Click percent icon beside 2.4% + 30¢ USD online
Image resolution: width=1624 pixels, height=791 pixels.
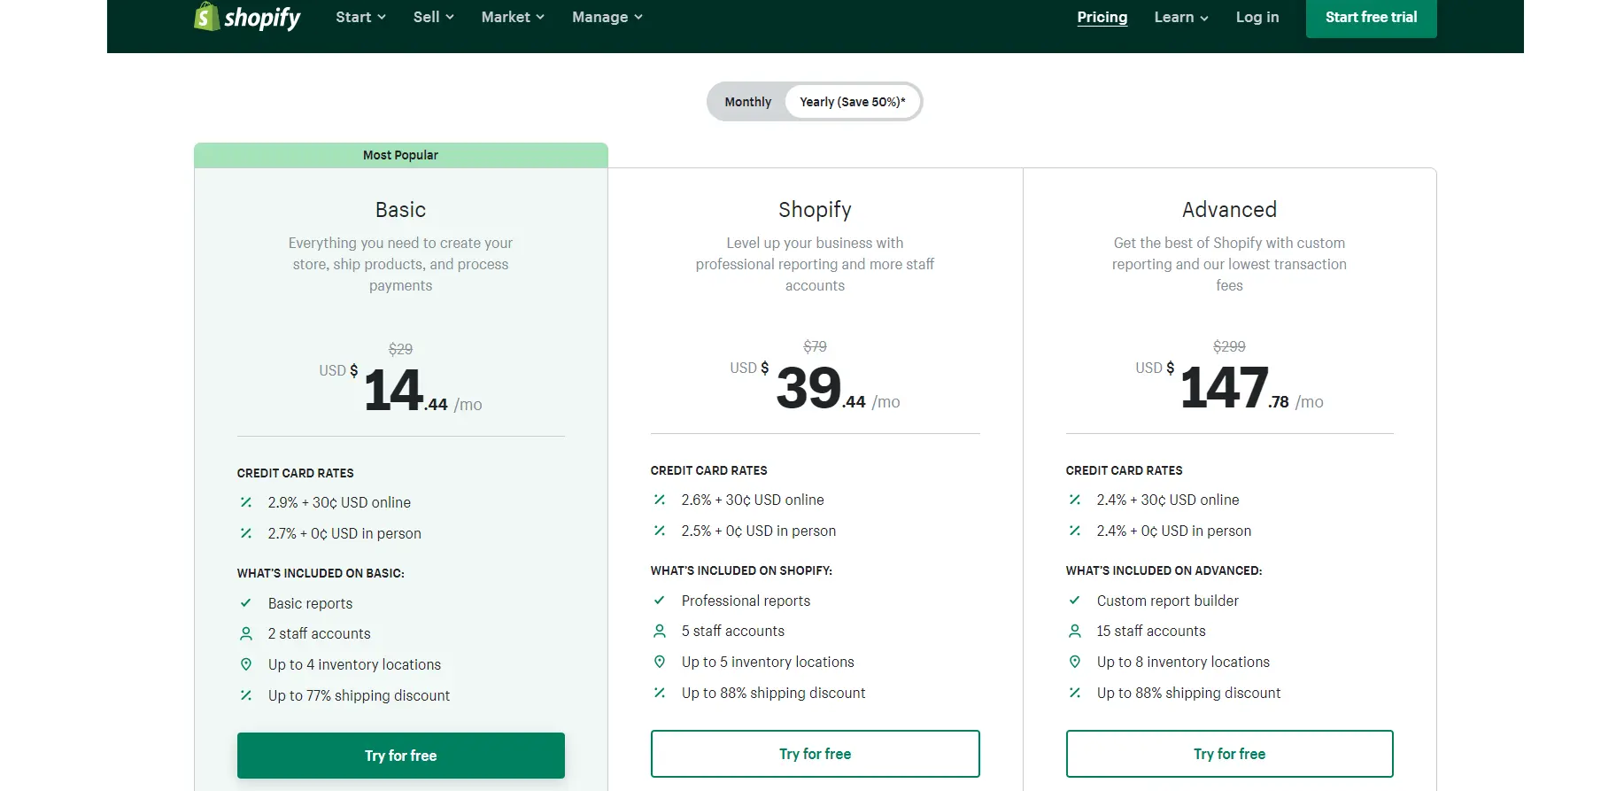point(1075,500)
